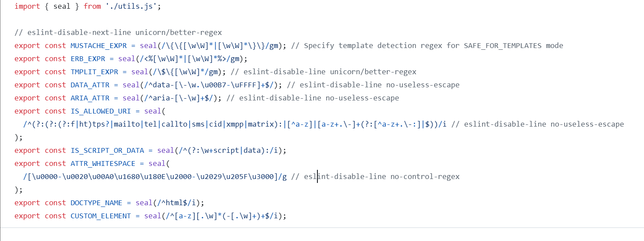Click the no-control-regex comment text

425,177
